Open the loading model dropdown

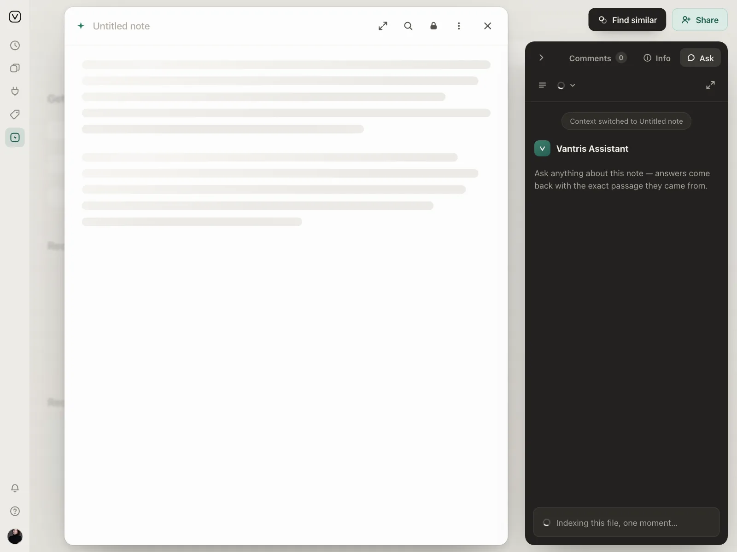pyautogui.click(x=566, y=85)
